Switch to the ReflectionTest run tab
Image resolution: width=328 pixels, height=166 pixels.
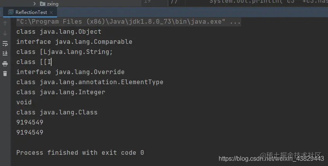click(31, 12)
